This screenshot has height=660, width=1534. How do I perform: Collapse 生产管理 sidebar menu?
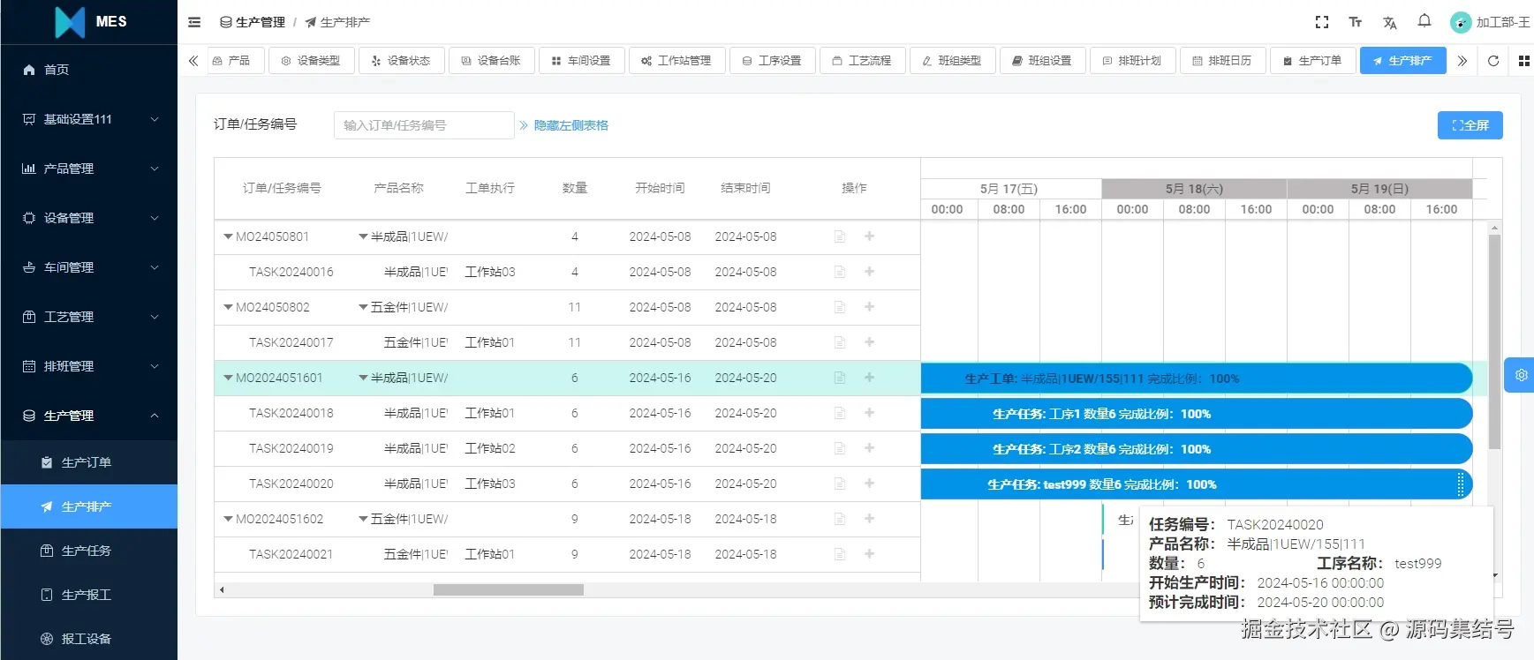(x=88, y=416)
